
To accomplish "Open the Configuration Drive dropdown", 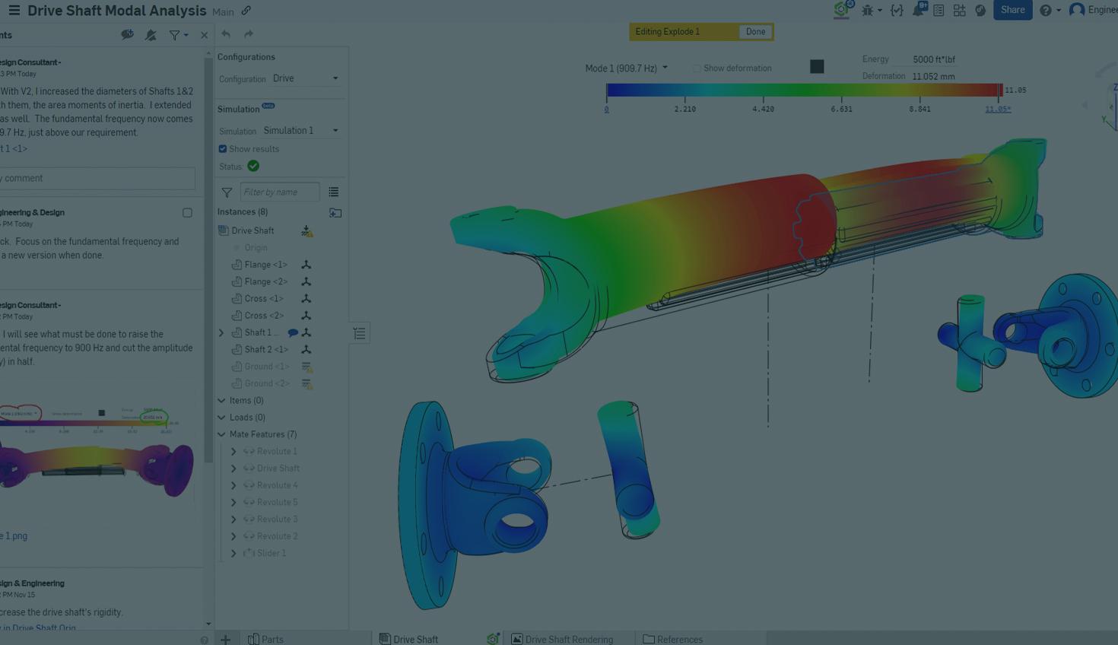I will click(x=305, y=78).
